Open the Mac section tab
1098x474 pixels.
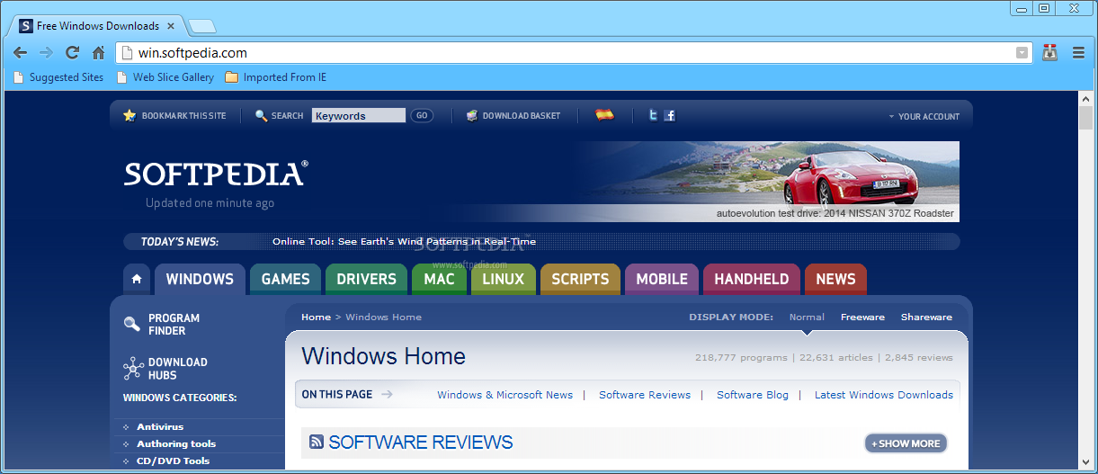439,279
